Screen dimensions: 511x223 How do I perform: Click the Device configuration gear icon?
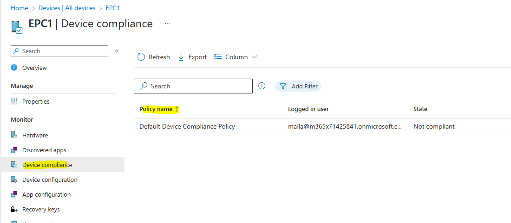point(14,180)
